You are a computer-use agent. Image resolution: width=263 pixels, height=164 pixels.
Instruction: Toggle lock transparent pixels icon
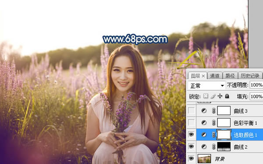[x=206, y=96]
